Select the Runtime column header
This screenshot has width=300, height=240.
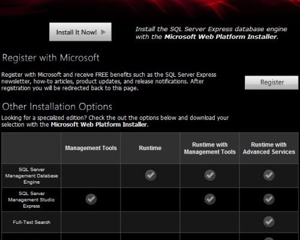pyautogui.click(x=150, y=148)
